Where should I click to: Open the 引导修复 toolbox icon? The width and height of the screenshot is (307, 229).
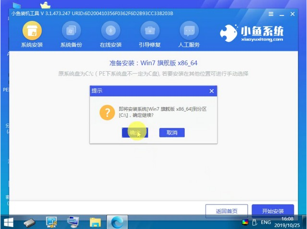pos(150,31)
